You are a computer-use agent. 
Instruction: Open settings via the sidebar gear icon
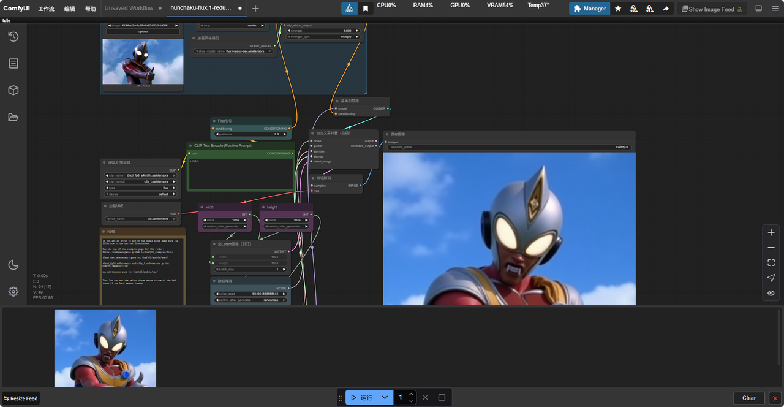(13, 292)
